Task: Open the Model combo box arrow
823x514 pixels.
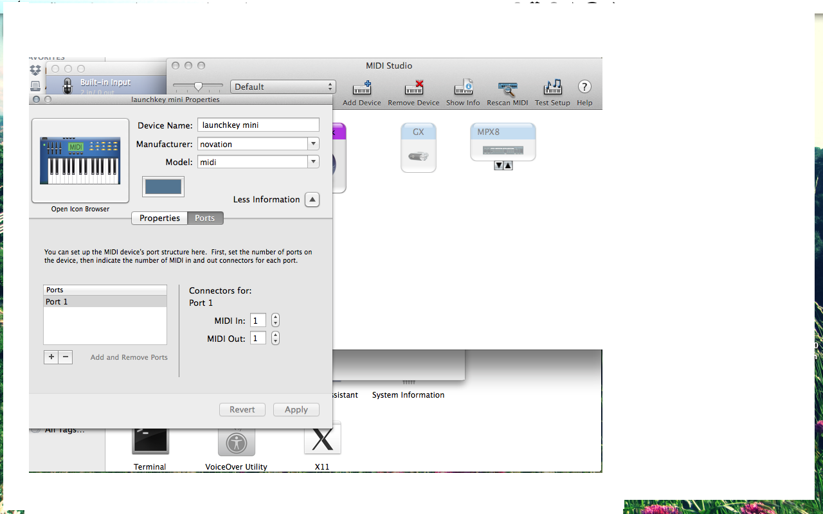Action: pyautogui.click(x=313, y=162)
